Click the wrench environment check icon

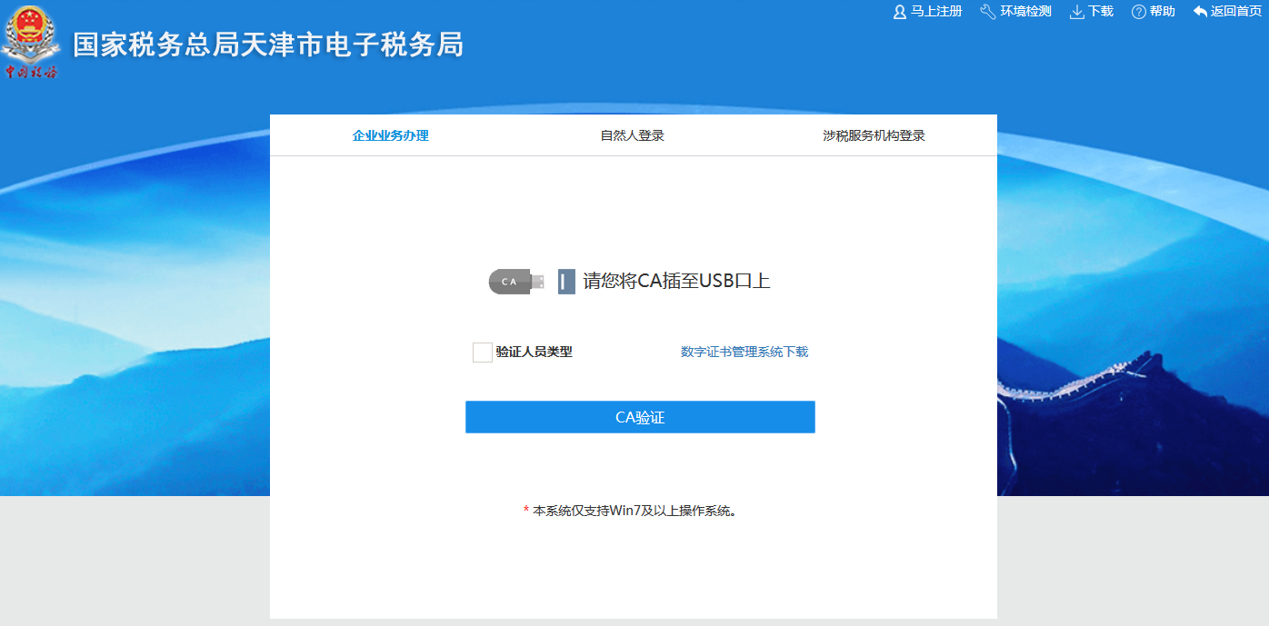[988, 12]
